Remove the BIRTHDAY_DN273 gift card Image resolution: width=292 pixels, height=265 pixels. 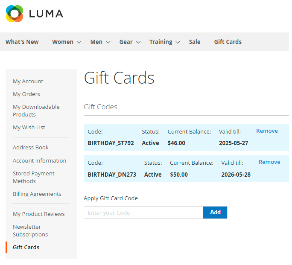tap(269, 162)
